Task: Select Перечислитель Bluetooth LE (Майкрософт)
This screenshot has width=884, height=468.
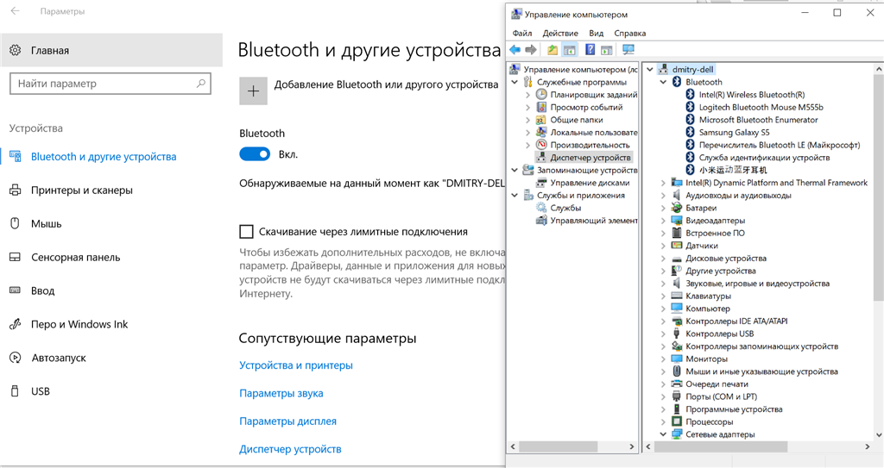Action: point(780,145)
